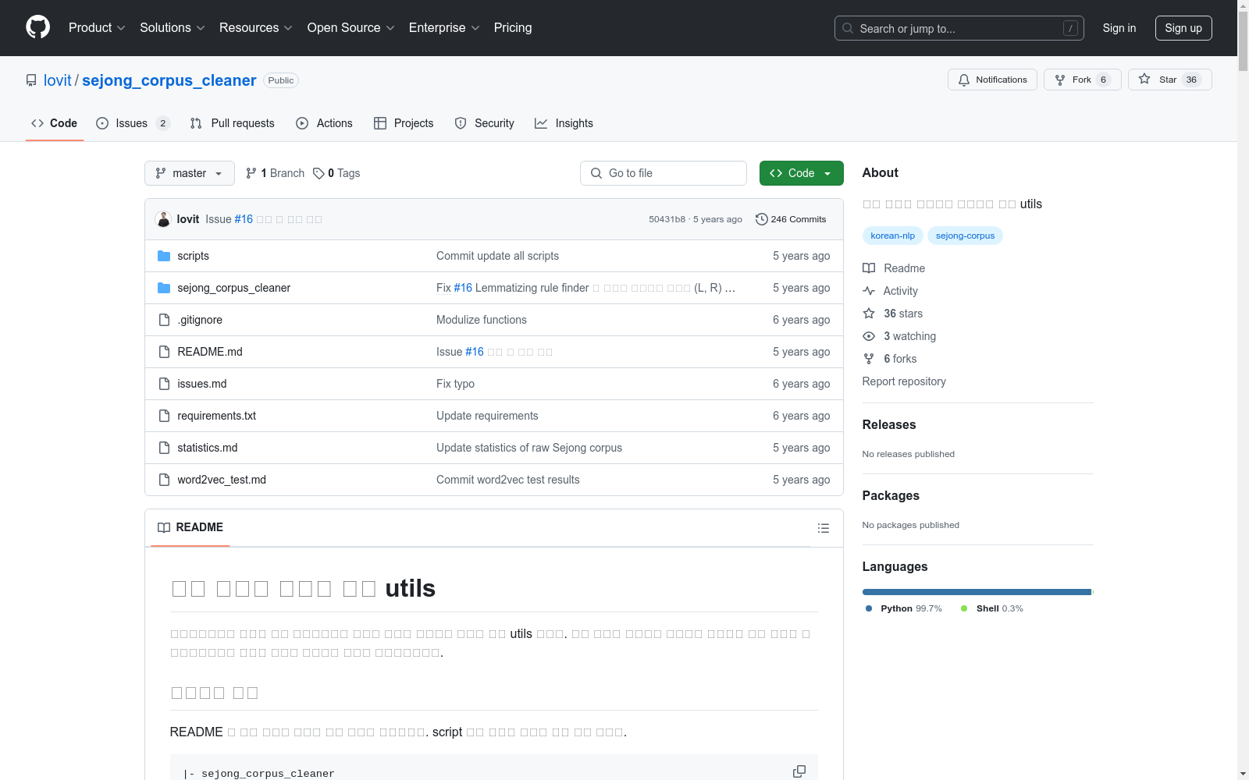Click the repository icon beside lovit

31,80
